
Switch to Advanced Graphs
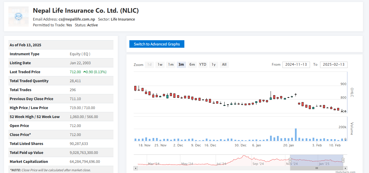coord(157,44)
